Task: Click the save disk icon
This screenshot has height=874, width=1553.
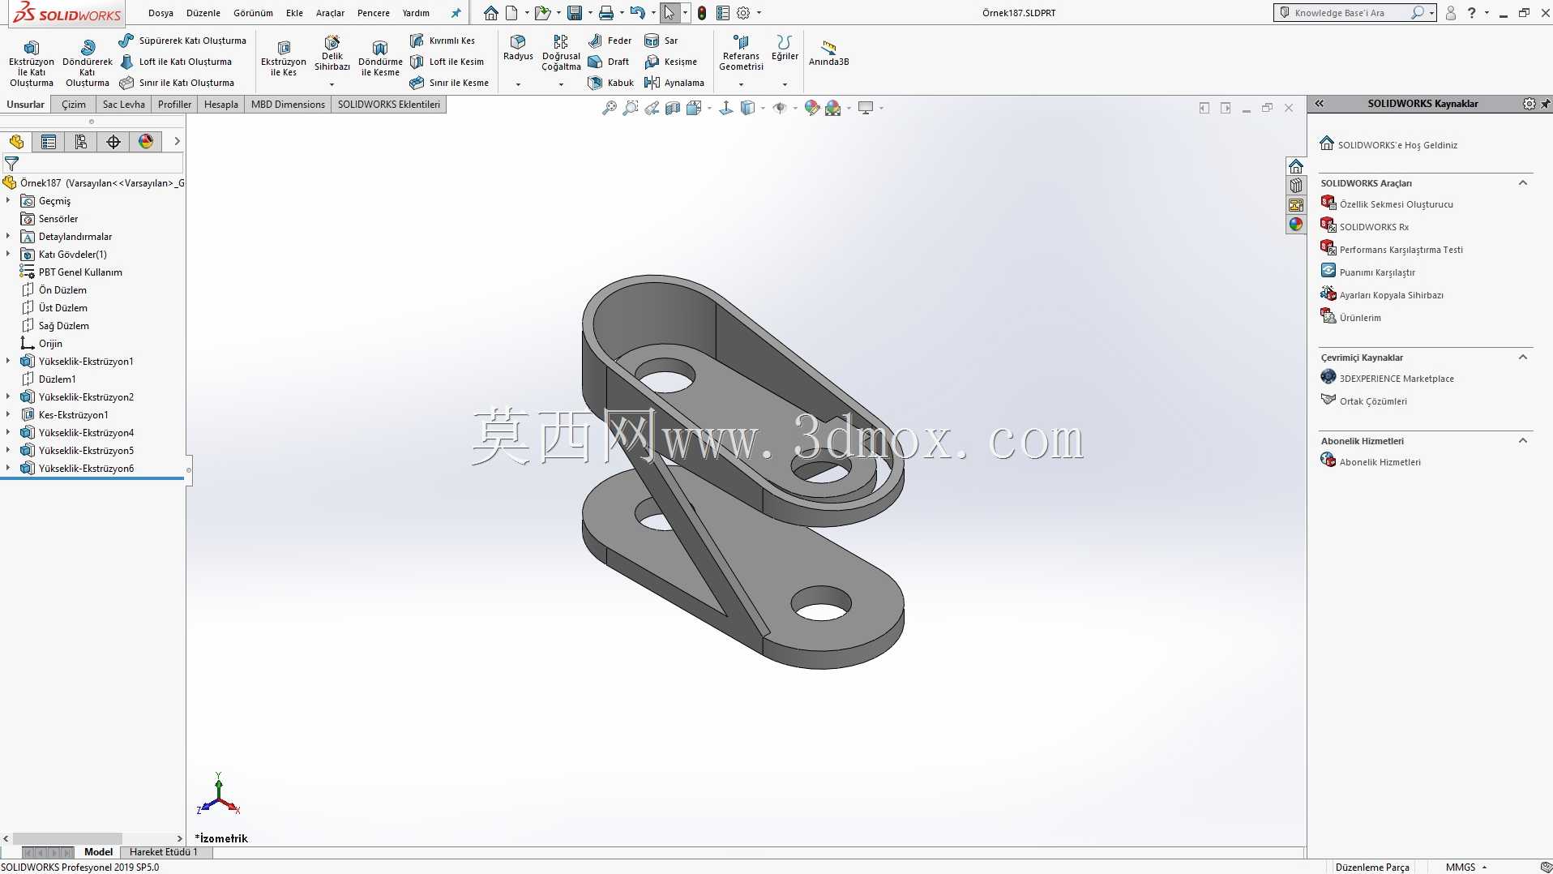Action: (575, 13)
